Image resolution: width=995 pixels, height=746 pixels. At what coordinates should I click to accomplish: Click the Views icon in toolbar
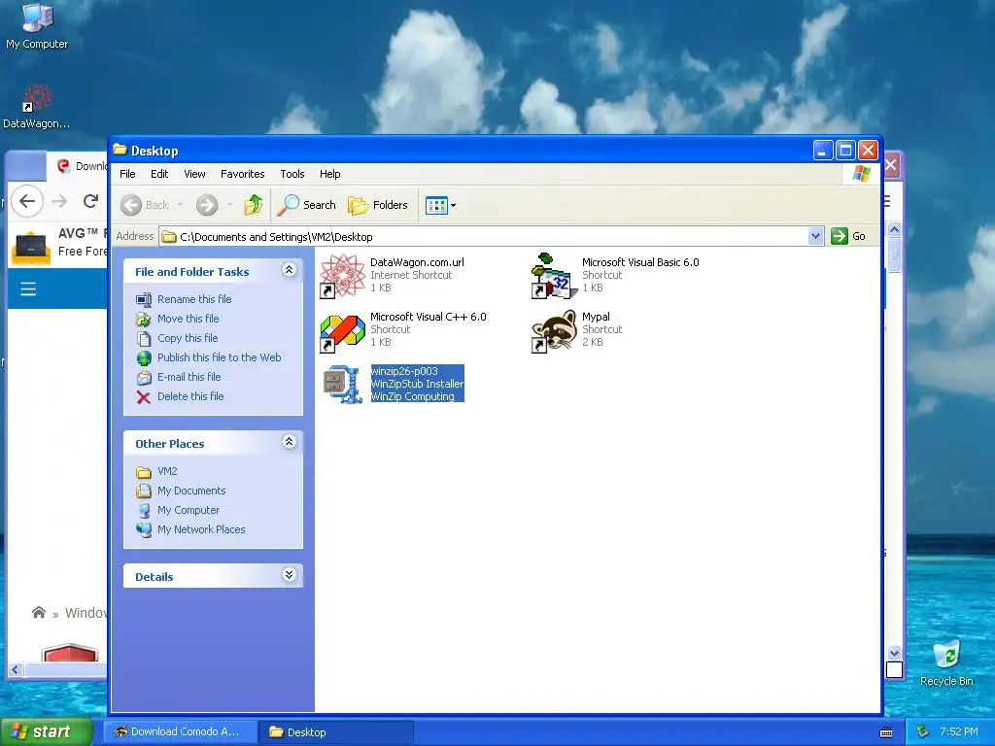point(436,206)
